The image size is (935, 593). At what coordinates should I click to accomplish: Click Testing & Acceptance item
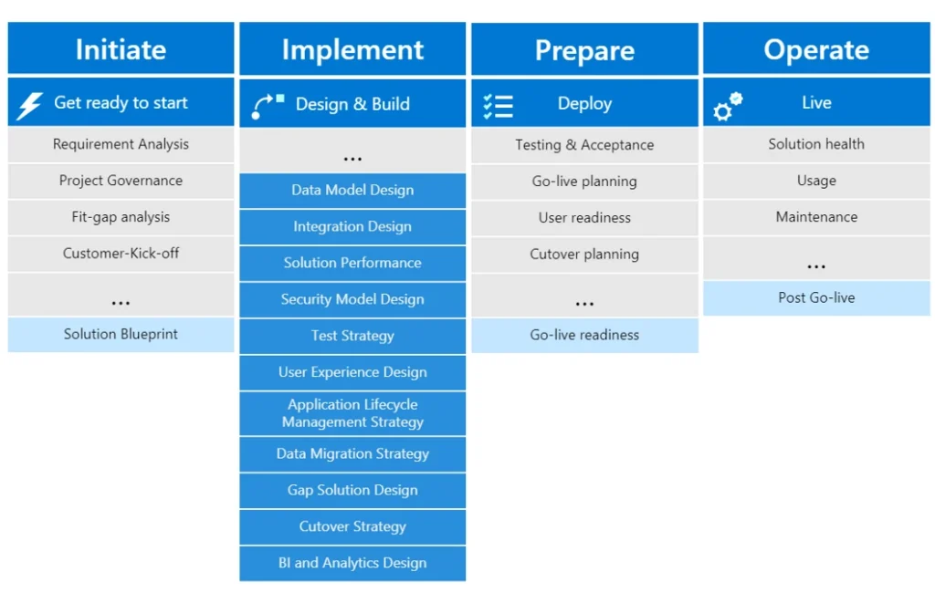click(584, 145)
